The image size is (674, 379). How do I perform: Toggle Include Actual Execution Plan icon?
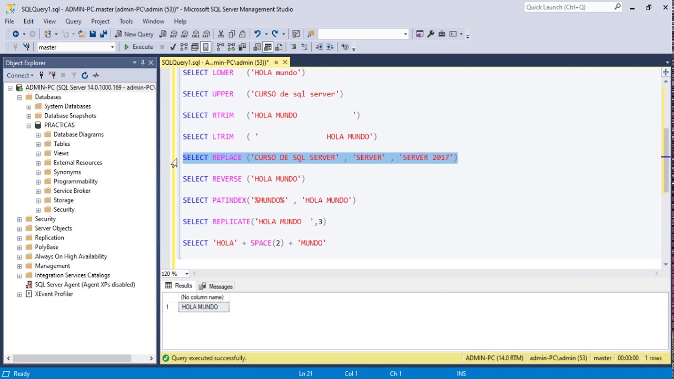(x=220, y=47)
